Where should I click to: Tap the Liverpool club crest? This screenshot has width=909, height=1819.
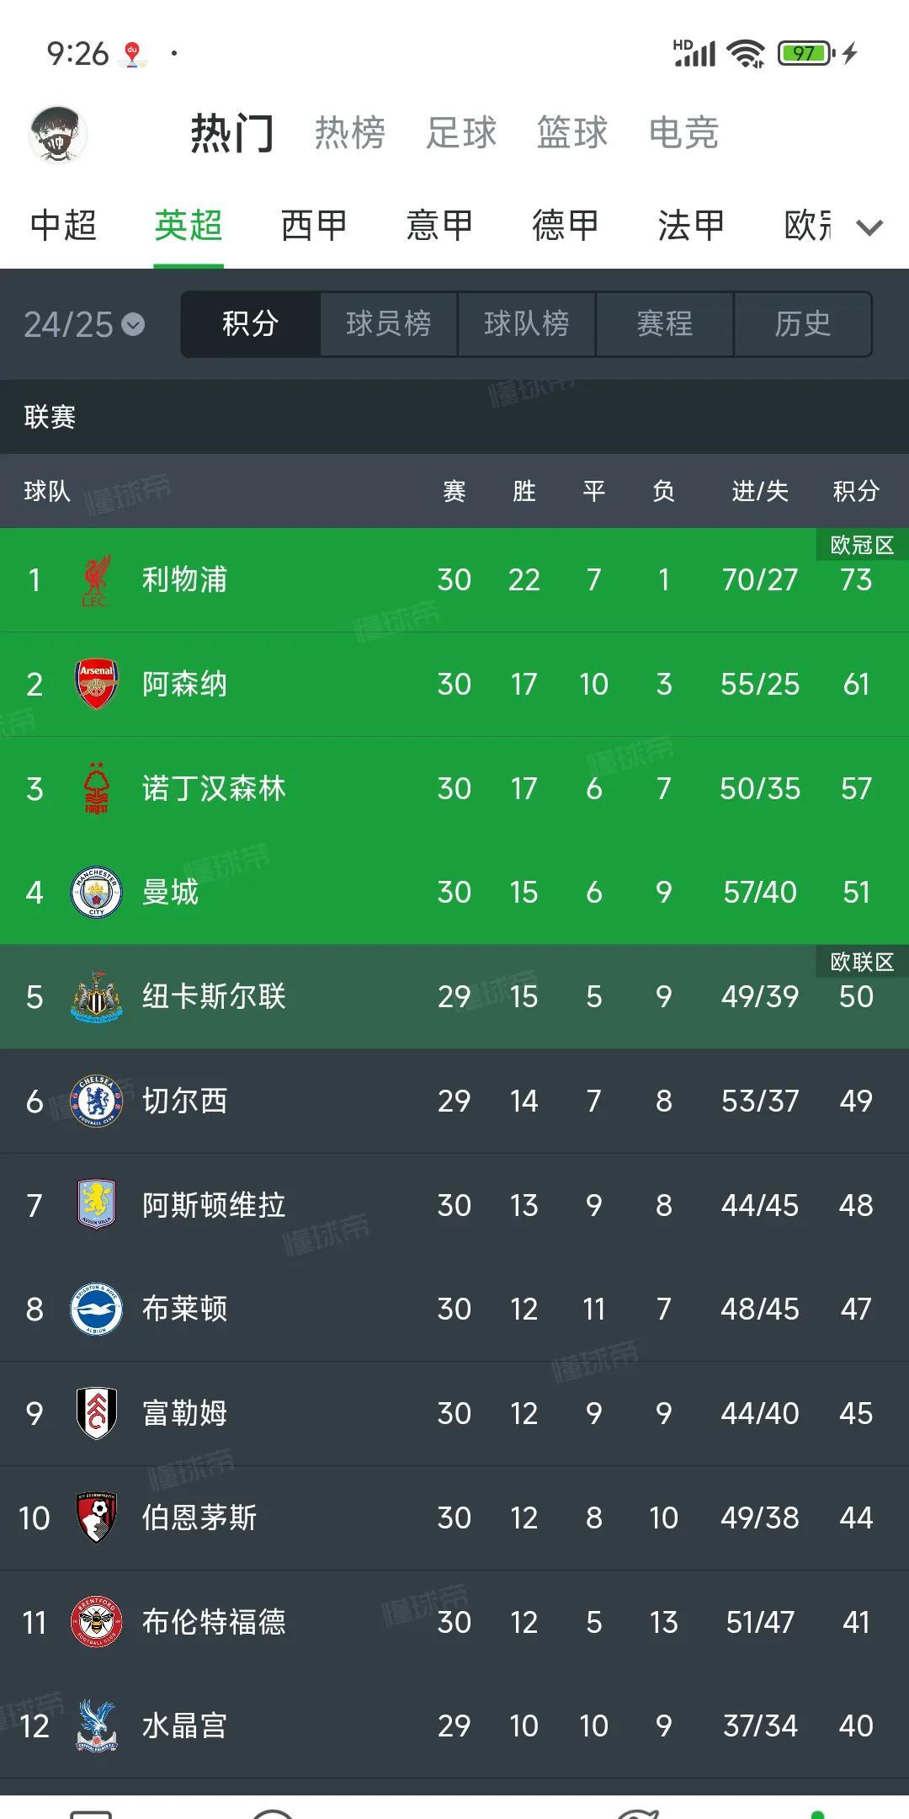tap(96, 580)
